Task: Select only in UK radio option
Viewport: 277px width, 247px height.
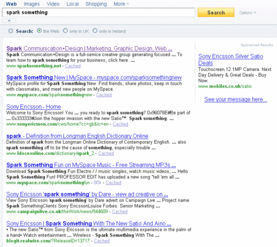Action: (65, 31)
